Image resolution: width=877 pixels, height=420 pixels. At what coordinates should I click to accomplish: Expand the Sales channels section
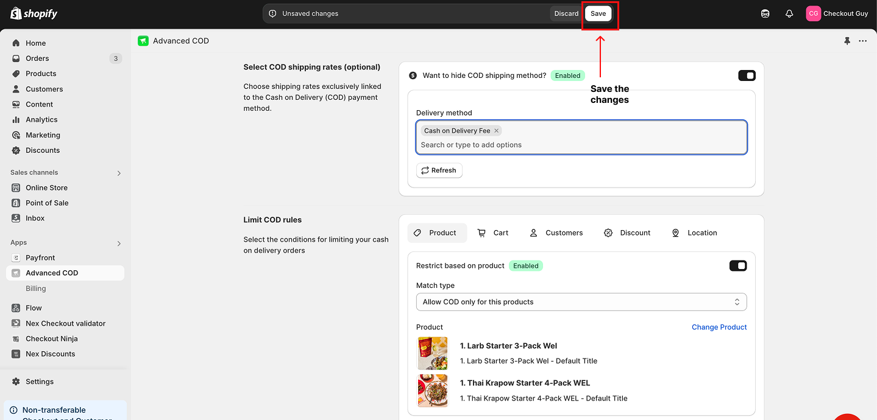tap(119, 173)
